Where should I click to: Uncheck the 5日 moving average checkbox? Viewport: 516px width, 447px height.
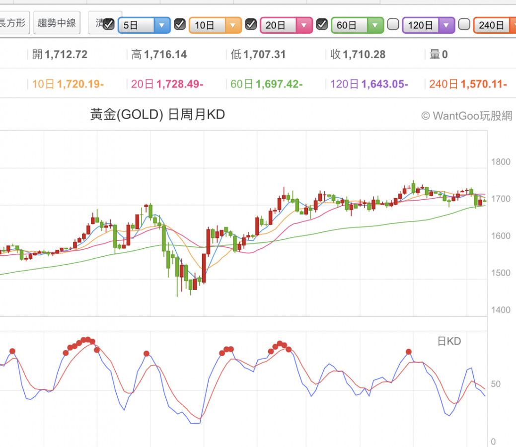click(x=109, y=24)
